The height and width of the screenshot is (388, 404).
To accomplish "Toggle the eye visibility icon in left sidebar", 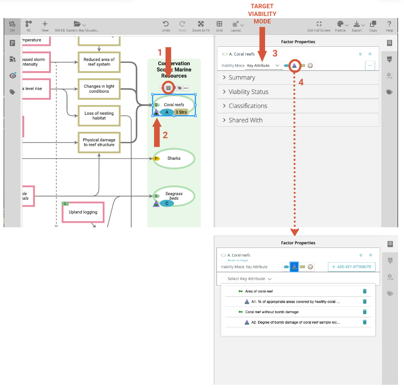I will pyautogui.click(x=12, y=76).
